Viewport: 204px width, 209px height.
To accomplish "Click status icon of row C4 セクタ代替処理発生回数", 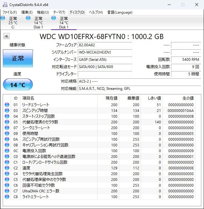I will pos(7,174).
